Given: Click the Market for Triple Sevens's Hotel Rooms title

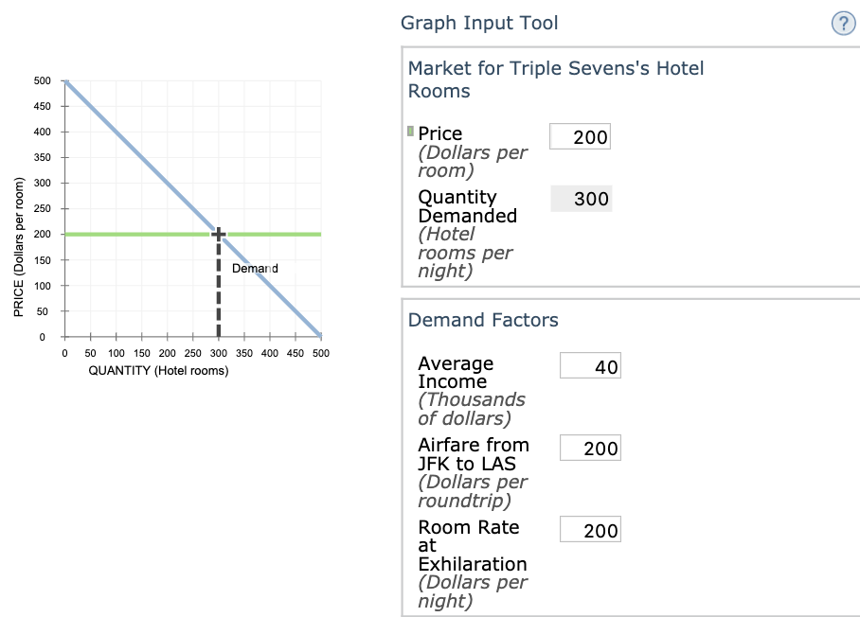Looking at the screenshot, I should [554, 79].
